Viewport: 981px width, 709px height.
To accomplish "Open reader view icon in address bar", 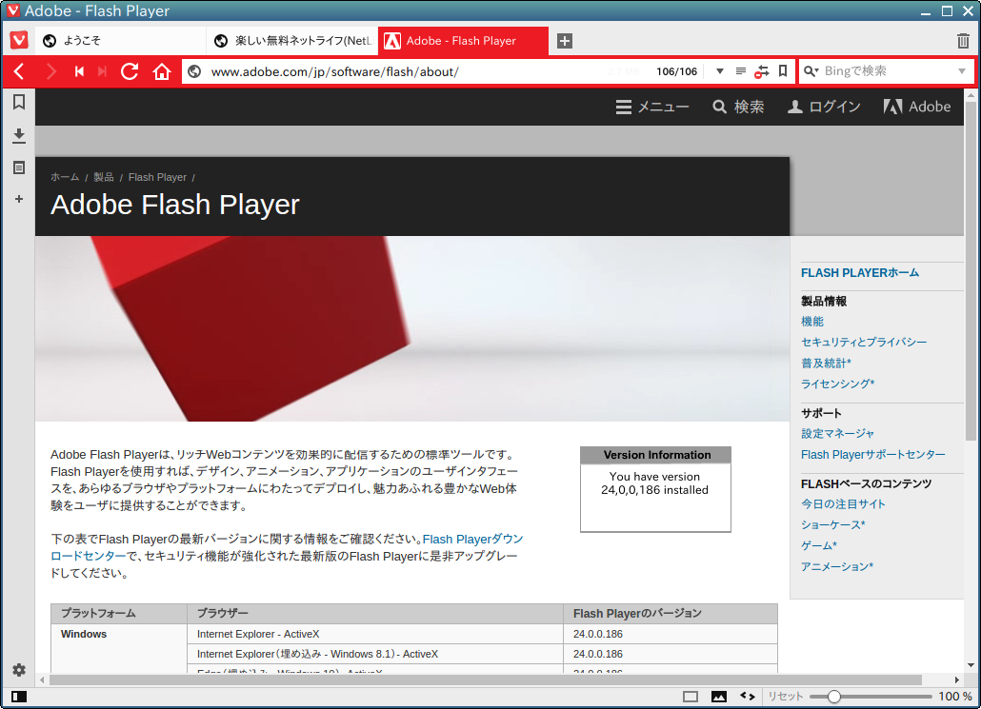I will 741,71.
